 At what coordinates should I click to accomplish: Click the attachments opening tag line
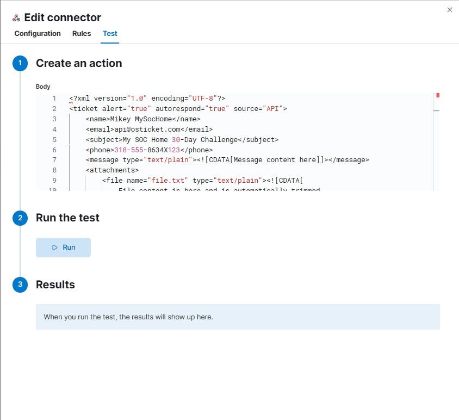(x=113, y=170)
